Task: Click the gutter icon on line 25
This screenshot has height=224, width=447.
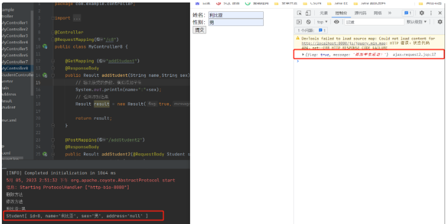Action: (x=45, y=154)
